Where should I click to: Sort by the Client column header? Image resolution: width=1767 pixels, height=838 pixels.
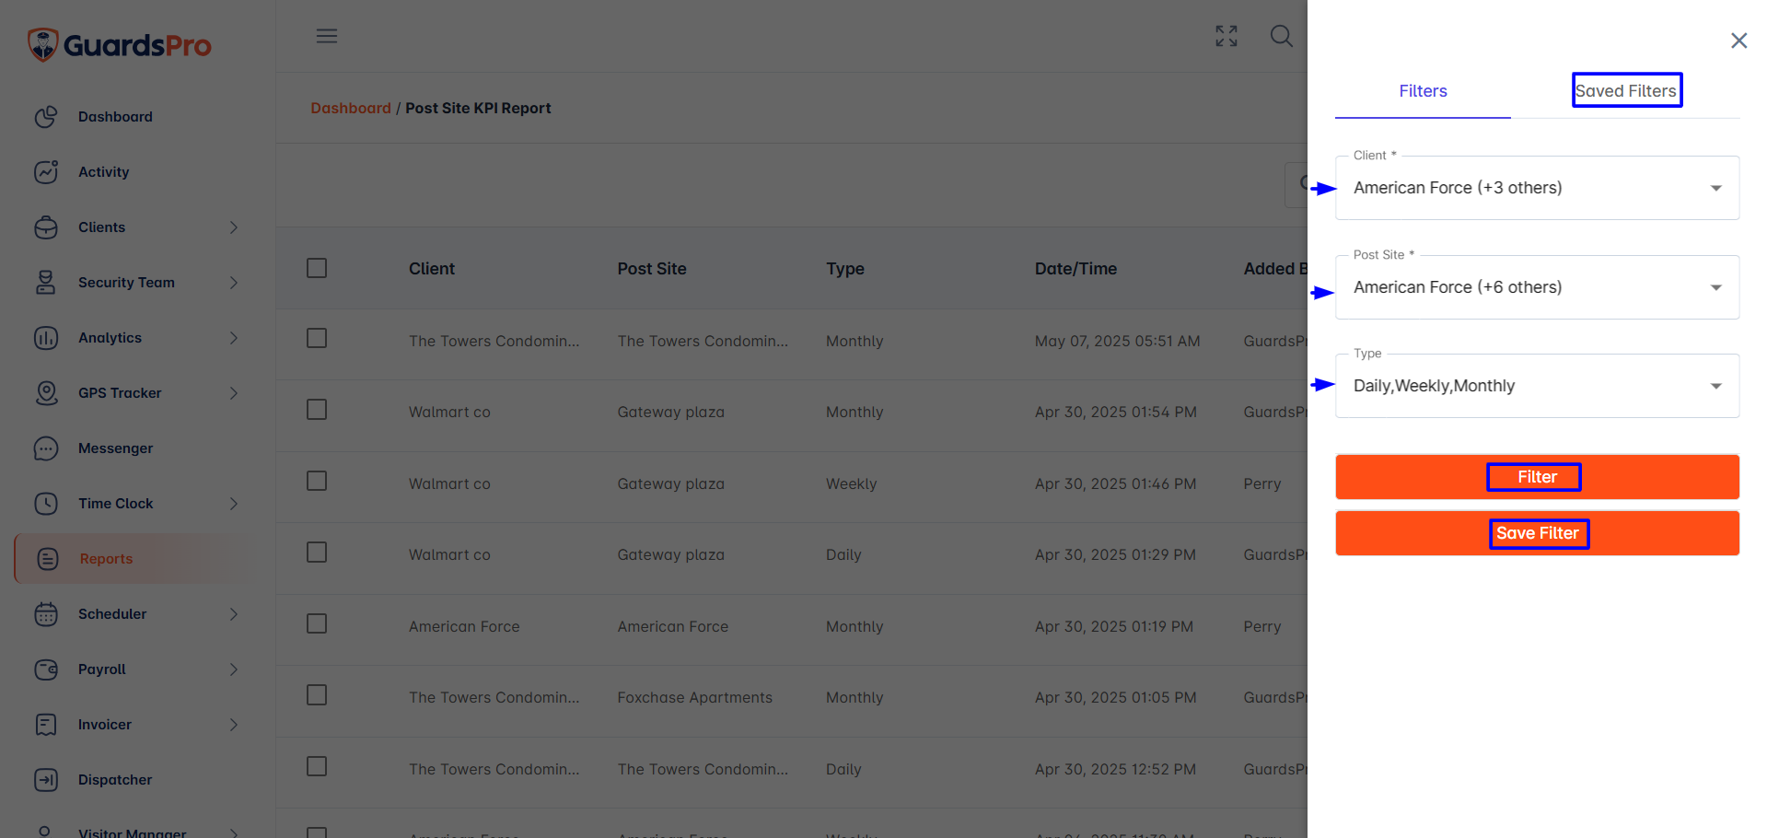pos(432,269)
